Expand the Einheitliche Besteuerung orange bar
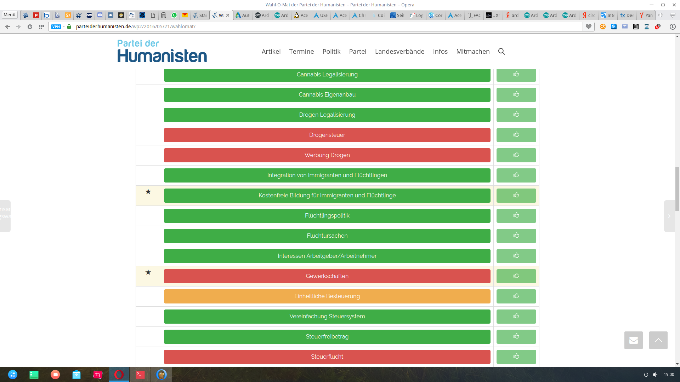 tap(327, 296)
